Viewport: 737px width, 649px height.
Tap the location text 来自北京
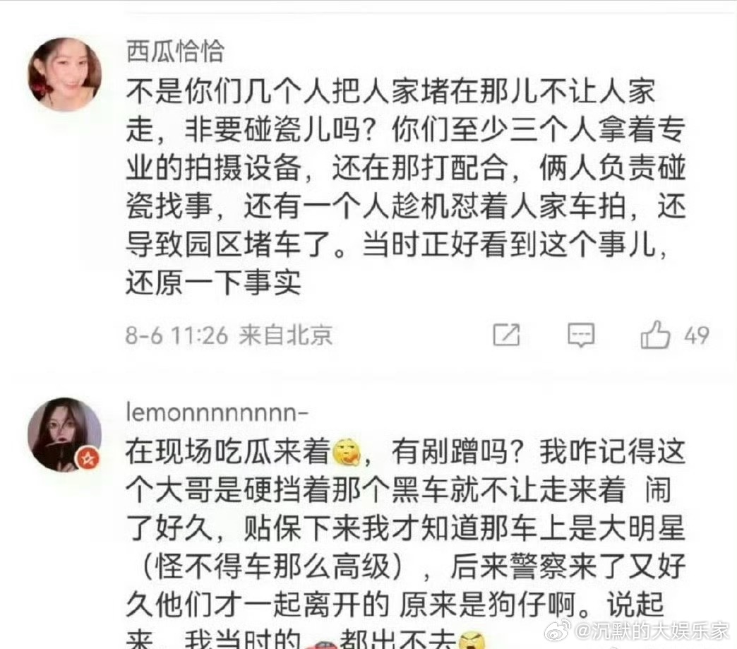coord(286,335)
